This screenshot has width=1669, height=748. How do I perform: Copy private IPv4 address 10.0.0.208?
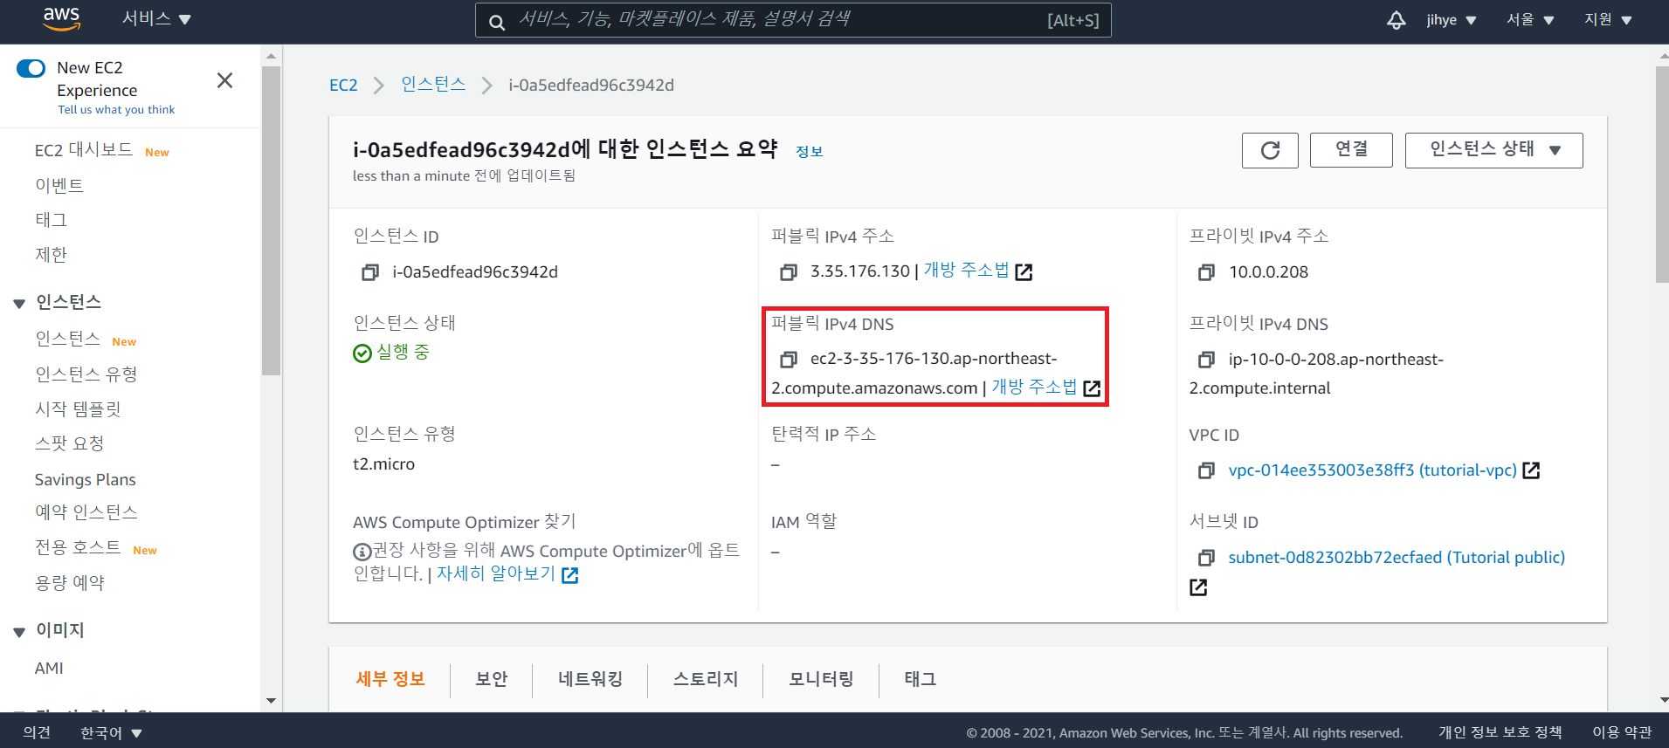point(1206,272)
